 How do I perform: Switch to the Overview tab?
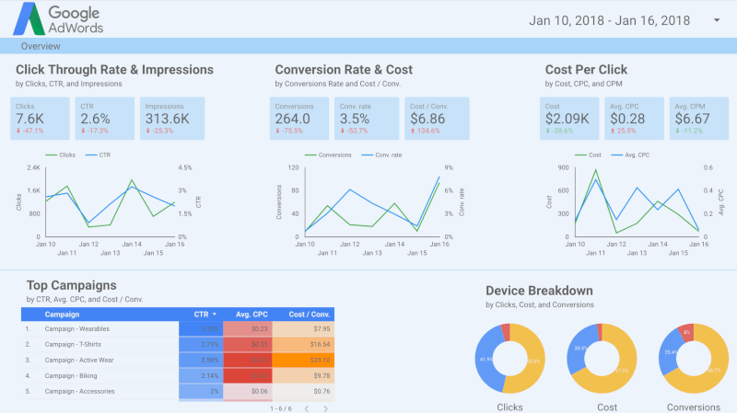41,46
